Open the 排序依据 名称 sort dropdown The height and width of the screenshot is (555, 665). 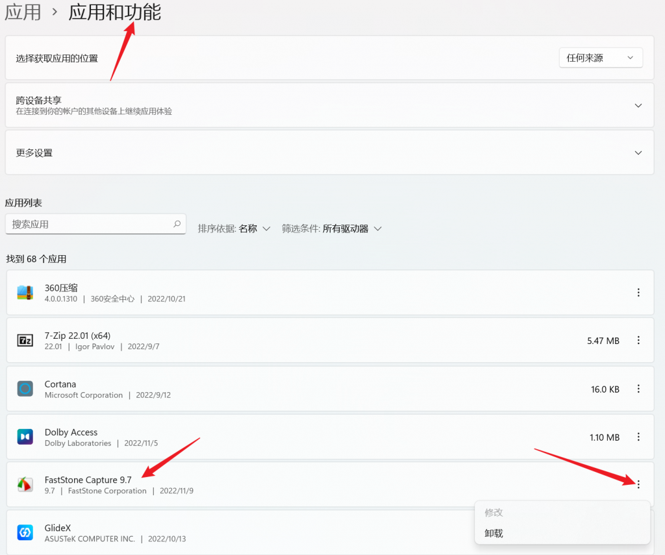234,229
